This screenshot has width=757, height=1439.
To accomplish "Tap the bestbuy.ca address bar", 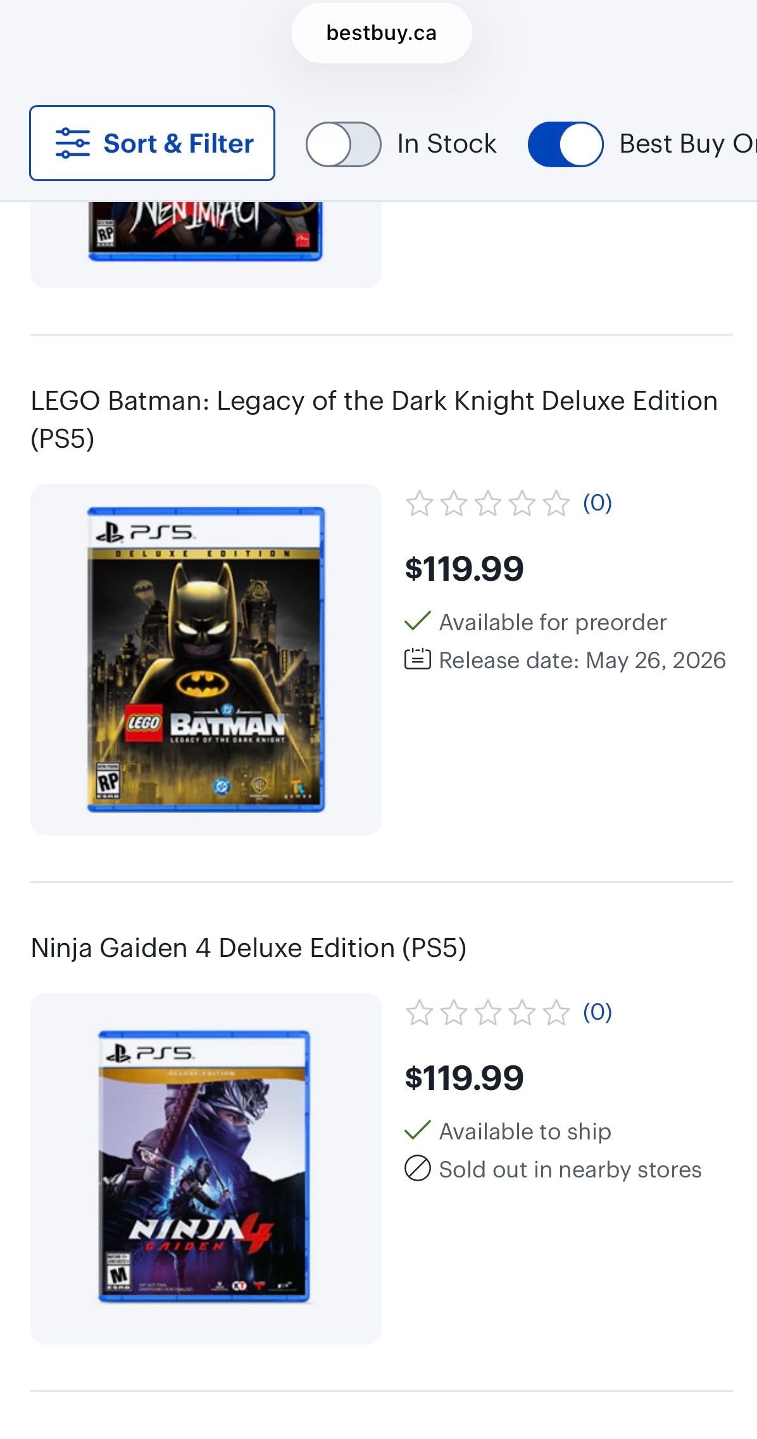I will coord(381,33).
